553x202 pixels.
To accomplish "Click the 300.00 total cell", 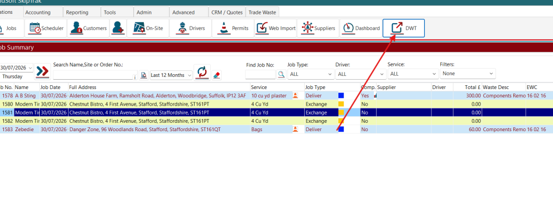I will click(x=468, y=96).
